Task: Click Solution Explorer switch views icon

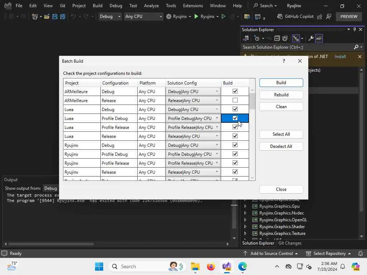Action: pos(246,38)
